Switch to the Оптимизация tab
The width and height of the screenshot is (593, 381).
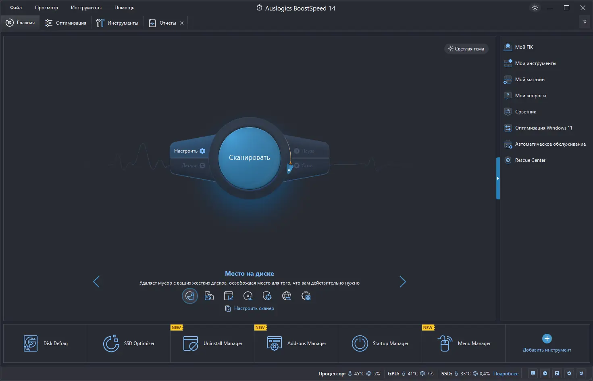tap(66, 23)
